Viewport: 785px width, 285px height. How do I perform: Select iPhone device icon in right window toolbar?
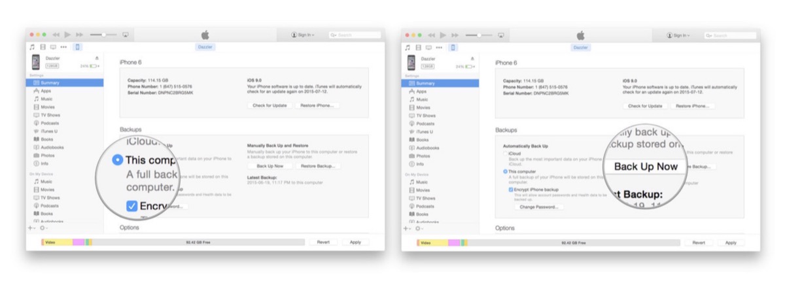pos(453,47)
